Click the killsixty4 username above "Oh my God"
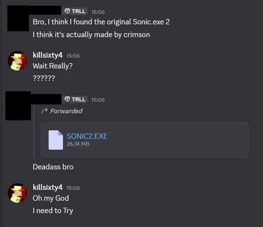Screen dimensions: 263x227 pos(48,188)
